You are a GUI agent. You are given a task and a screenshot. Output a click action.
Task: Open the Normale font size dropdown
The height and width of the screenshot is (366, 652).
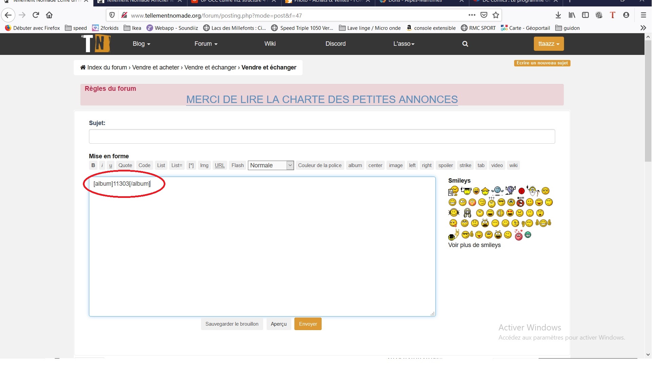[271, 165]
